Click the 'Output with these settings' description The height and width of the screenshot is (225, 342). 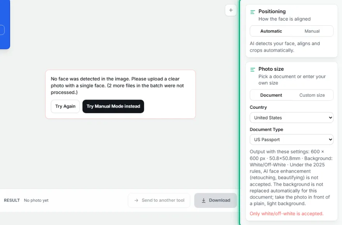click(x=291, y=178)
